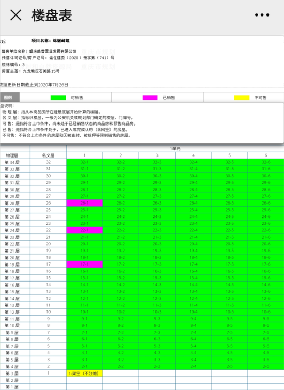Viewport: 284px width, 390px height.
Task: Select unit 21-6
Action: pos(266,237)
